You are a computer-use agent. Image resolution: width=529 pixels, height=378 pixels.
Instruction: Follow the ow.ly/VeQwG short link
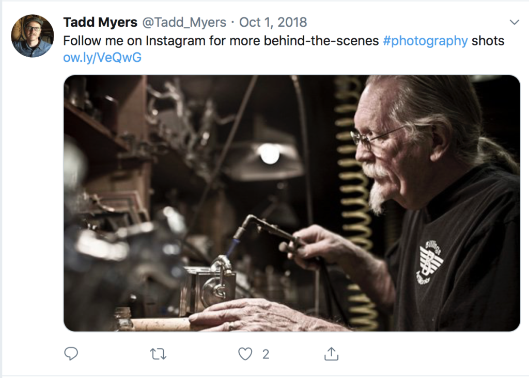(x=102, y=58)
